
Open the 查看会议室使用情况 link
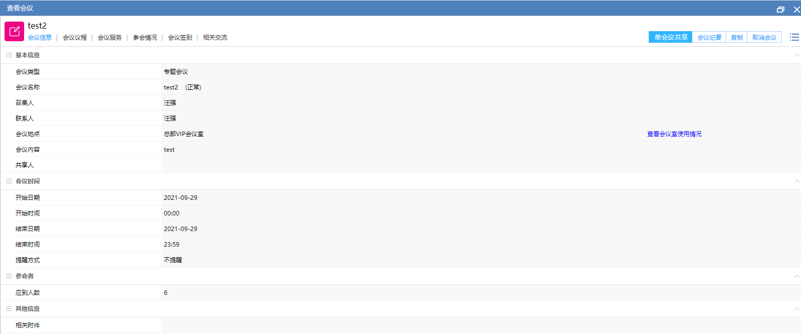674,134
